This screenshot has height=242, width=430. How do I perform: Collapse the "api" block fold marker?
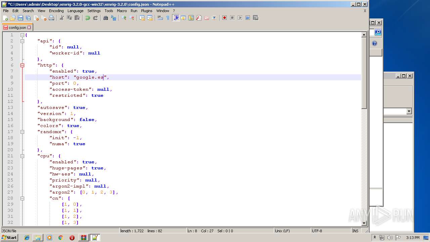point(23,41)
